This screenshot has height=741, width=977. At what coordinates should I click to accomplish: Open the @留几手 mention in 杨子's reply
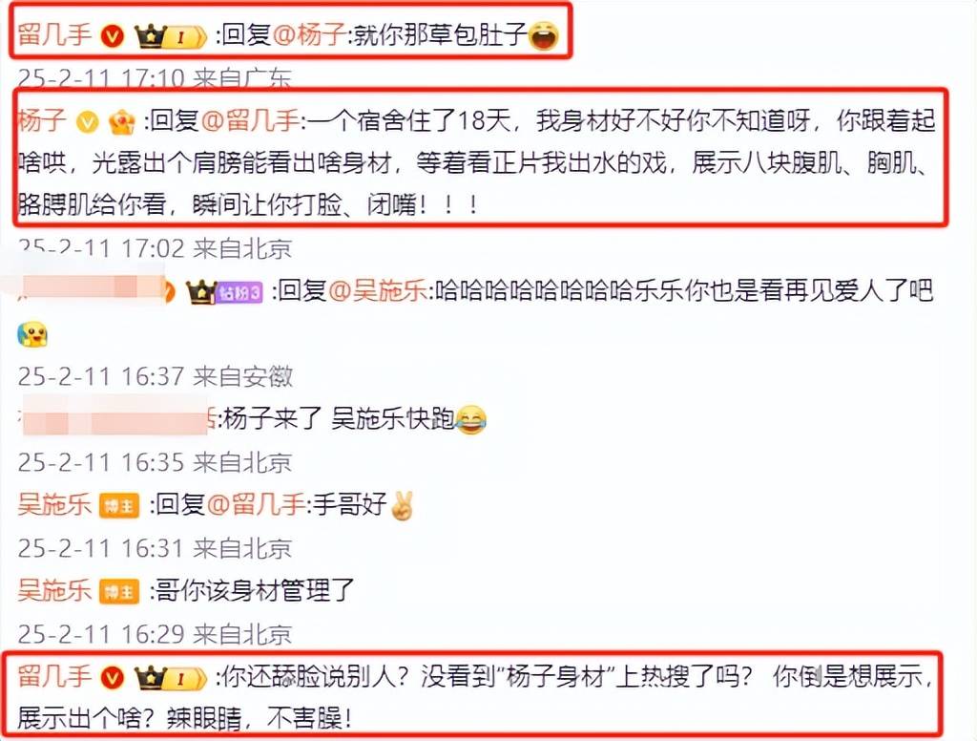click(x=251, y=120)
